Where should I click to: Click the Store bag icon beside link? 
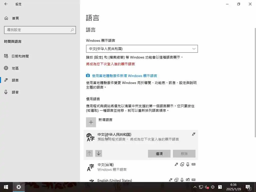coord(88,75)
